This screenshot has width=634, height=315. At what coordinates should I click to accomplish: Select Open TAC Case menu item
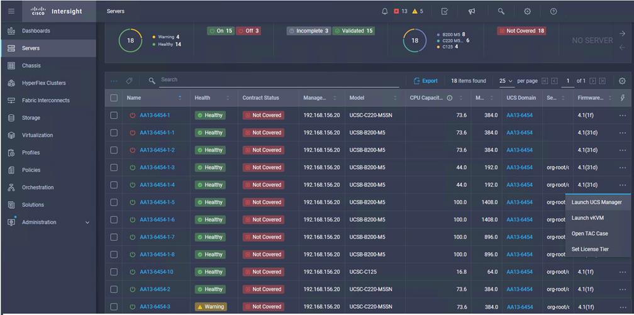point(598,233)
